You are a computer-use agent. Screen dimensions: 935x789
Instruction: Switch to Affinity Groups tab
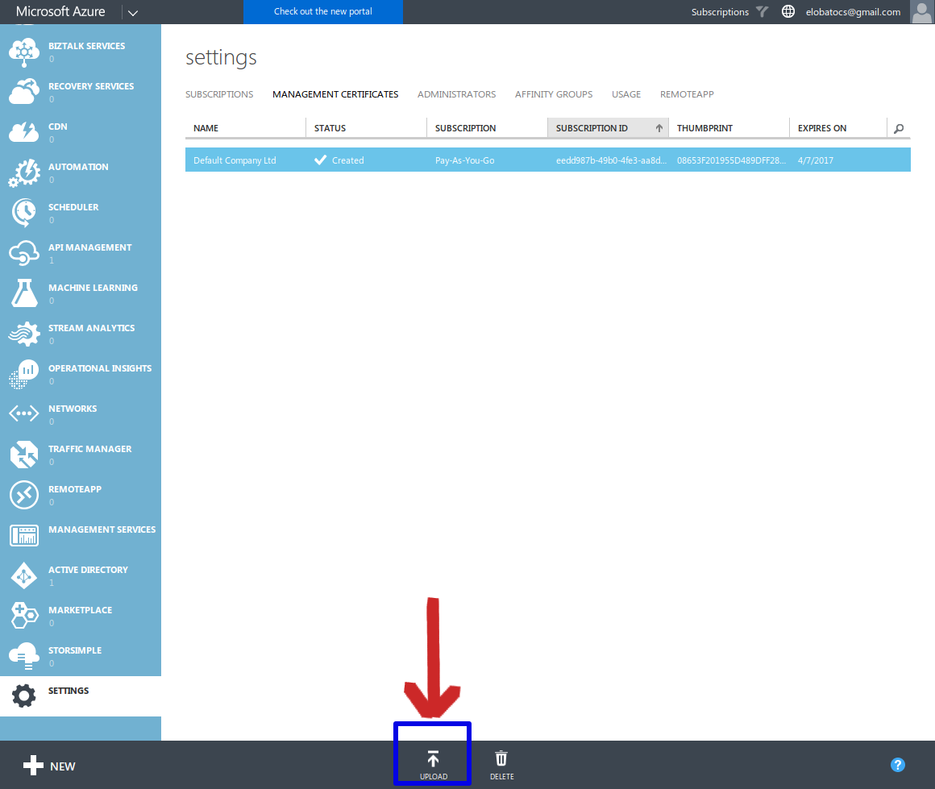pos(554,94)
